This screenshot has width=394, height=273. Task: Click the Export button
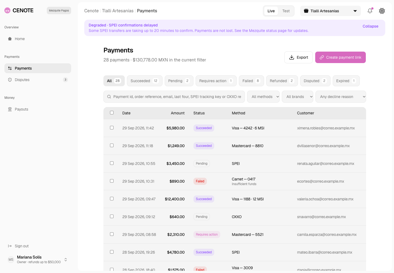299,57
